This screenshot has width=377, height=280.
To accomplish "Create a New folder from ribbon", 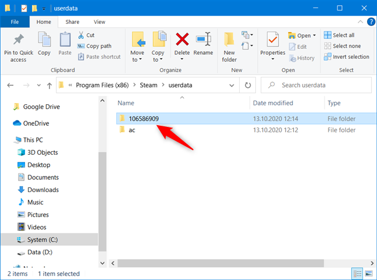I will point(229,47).
